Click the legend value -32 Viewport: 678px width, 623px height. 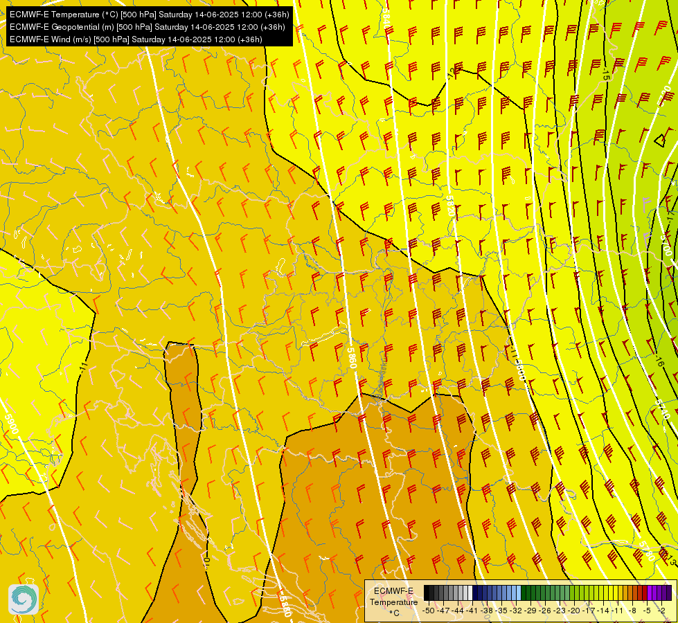[515, 611]
